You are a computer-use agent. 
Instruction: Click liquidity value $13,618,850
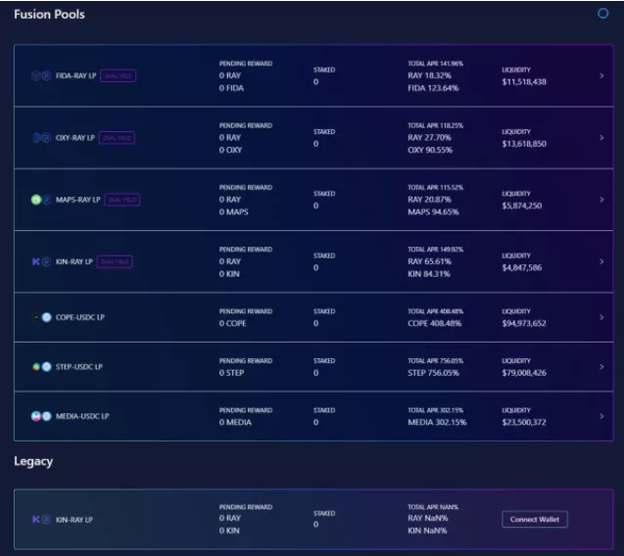pos(524,144)
